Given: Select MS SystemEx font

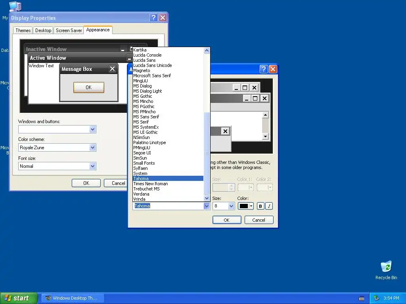Looking at the screenshot, I should pos(168,127).
